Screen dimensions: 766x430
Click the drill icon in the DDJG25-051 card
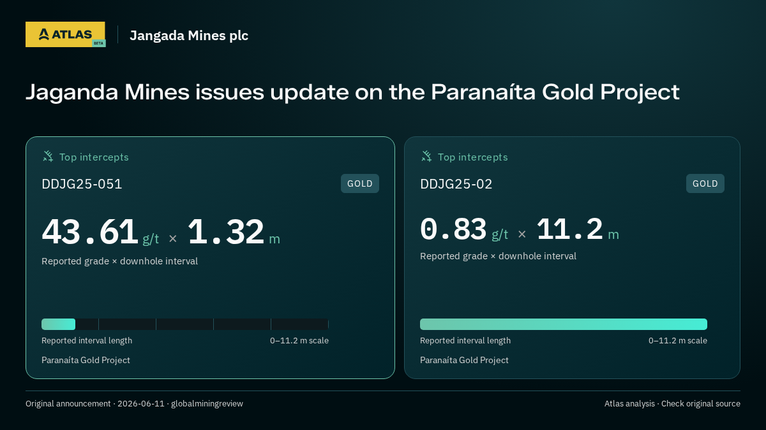click(48, 156)
